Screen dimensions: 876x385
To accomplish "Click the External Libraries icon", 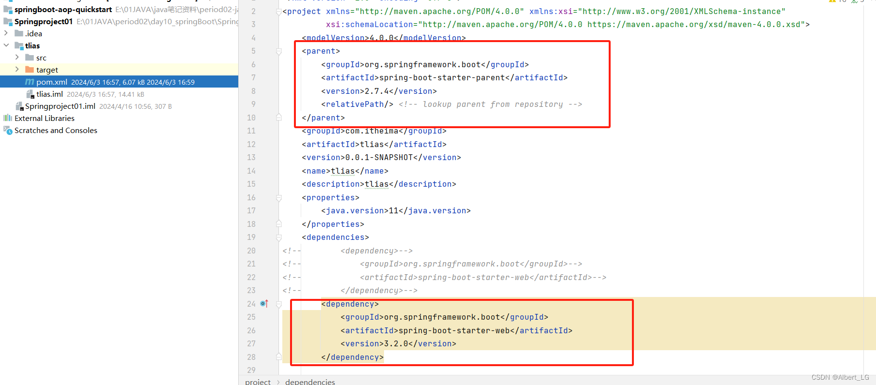I will coord(8,118).
